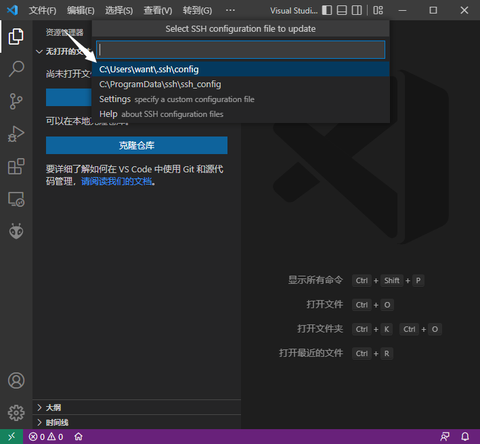Open PlatformIO alien icon view
Viewport: 480px width, 444px height.
16,231
